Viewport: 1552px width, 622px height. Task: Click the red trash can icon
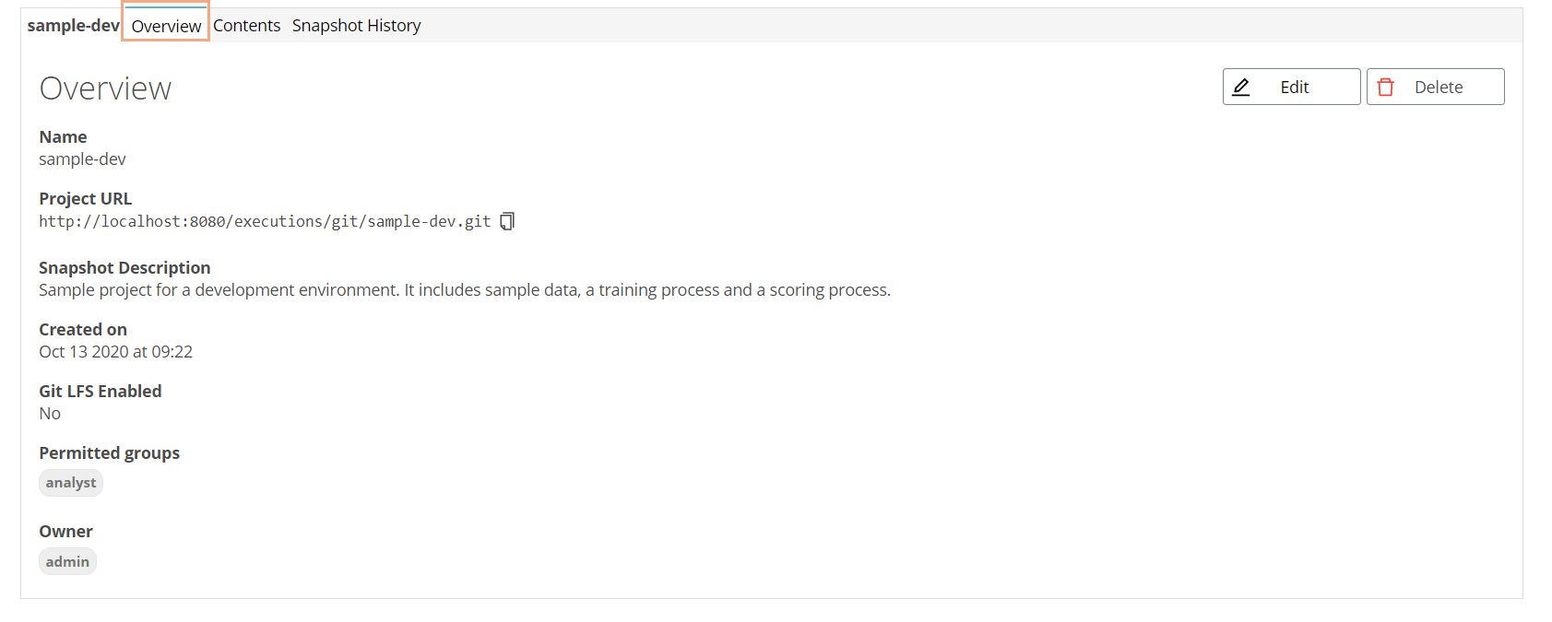point(1385,87)
